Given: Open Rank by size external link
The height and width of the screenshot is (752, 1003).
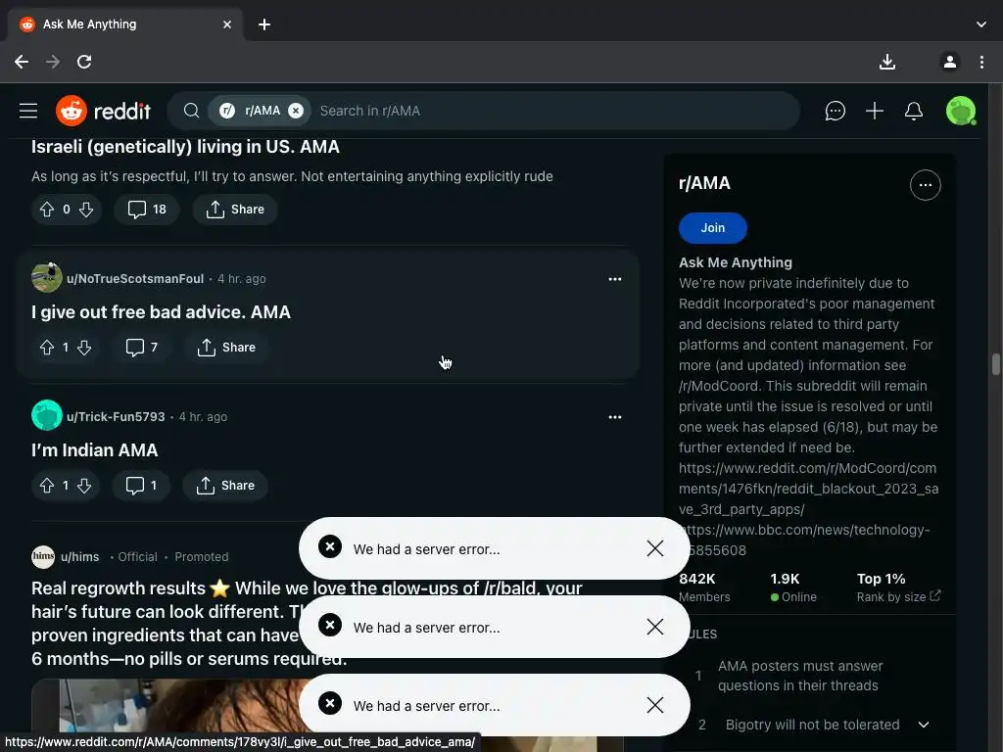Looking at the screenshot, I should pos(899,596).
